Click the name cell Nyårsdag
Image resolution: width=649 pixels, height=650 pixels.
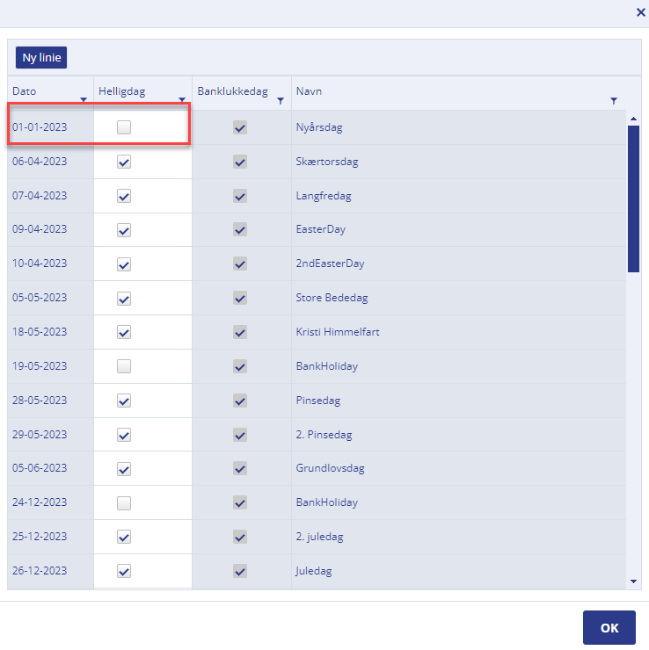(x=458, y=127)
